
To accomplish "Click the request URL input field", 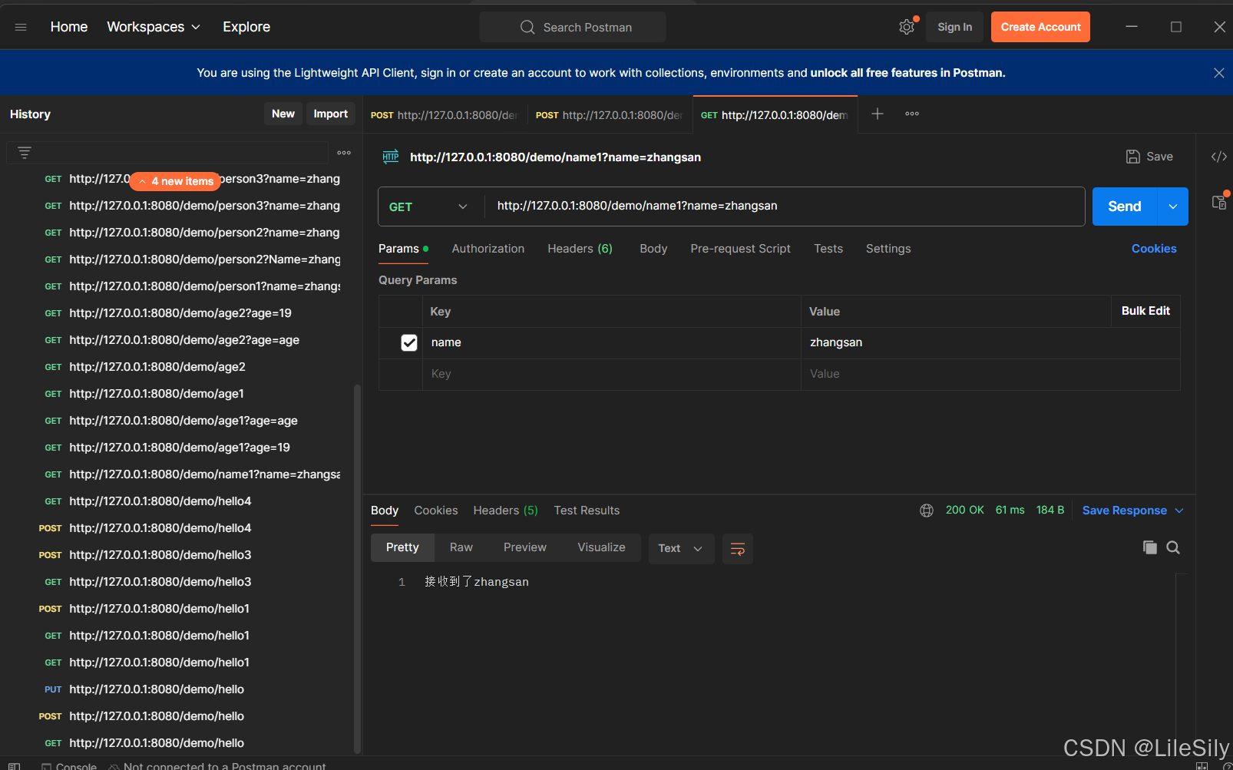I will (785, 207).
